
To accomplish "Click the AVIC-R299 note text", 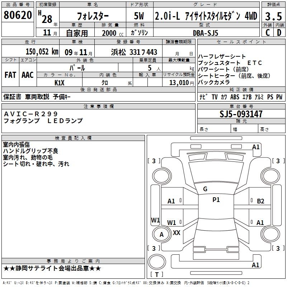I will (x=31, y=114).
